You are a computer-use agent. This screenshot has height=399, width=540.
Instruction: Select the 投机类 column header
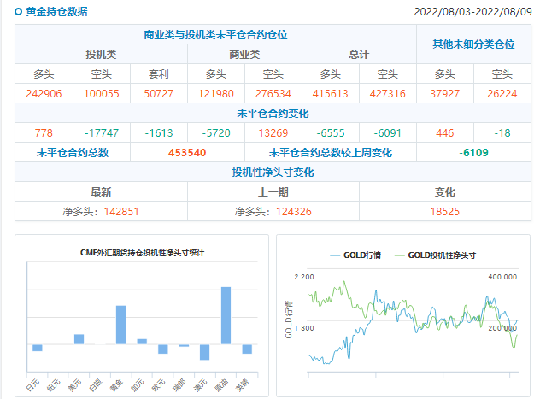102,54
